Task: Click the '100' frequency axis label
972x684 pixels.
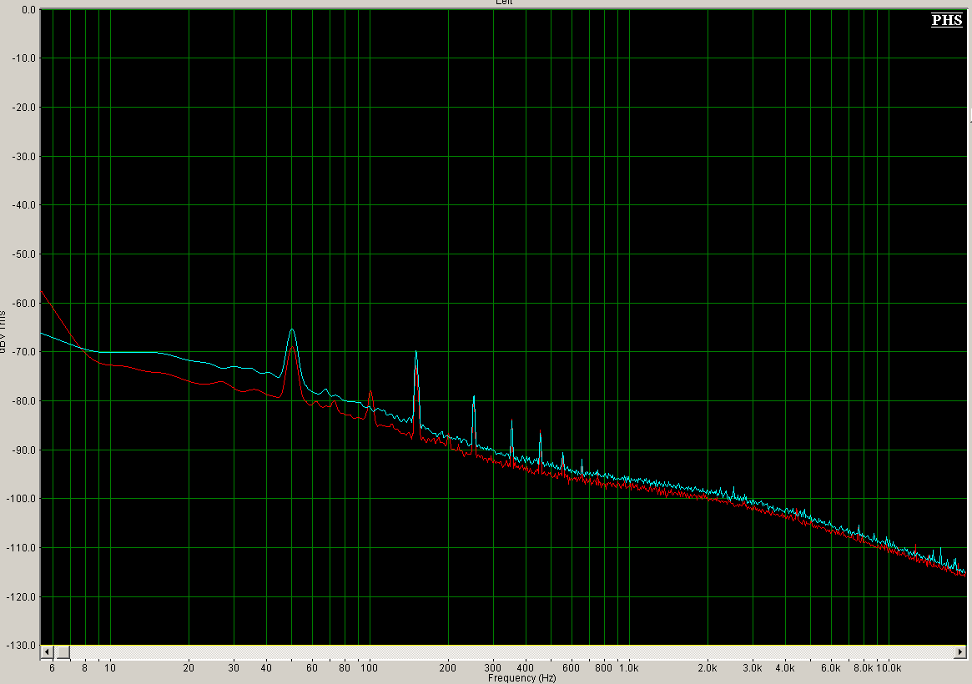Action: pos(370,668)
